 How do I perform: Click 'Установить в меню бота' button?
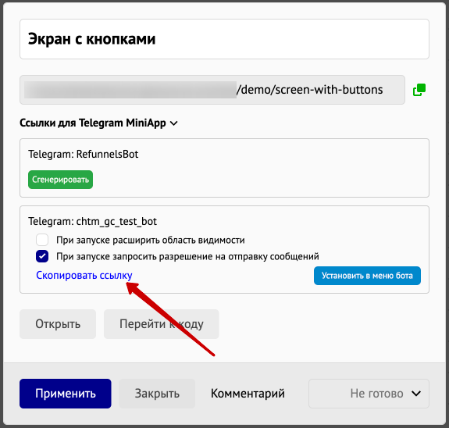367,276
